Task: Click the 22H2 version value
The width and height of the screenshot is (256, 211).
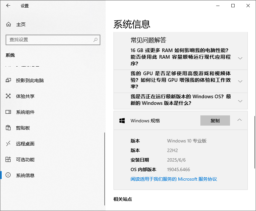Action: [172, 150]
